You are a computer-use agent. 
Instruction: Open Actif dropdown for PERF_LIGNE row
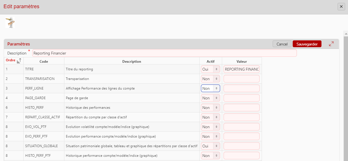[210, 88]
